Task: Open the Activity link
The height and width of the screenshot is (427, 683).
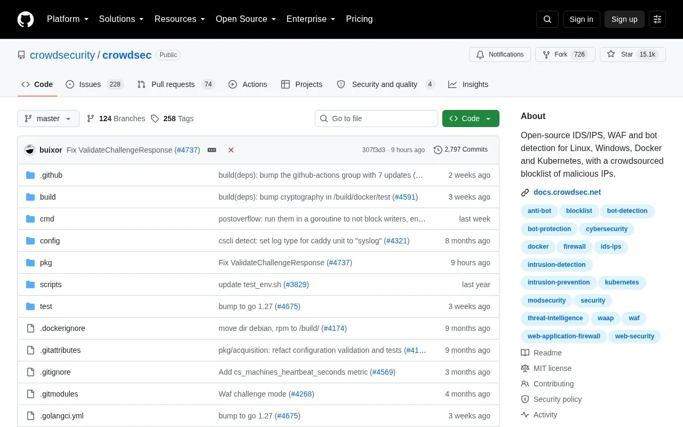Action: click(539, 415)
